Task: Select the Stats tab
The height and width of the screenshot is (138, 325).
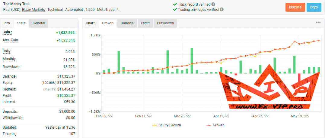Action: [x=21, y=23]
